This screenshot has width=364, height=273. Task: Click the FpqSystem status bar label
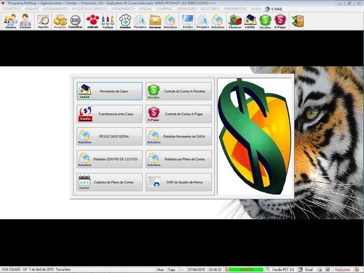pyautogui.click(x=342, y=270)
